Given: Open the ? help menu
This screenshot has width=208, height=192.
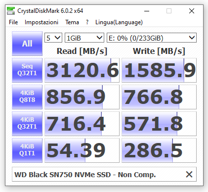Looking at the screenshot, I should [x=87, y=22].
